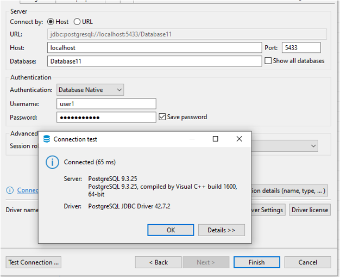
Task: Uncheck the Save password checkbox
Action: [162, 117]
